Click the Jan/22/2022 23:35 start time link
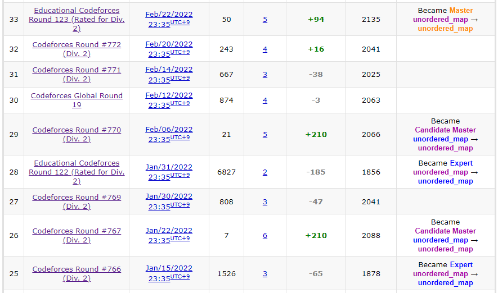The image size is (498, 293). click(x=169, y=235)
